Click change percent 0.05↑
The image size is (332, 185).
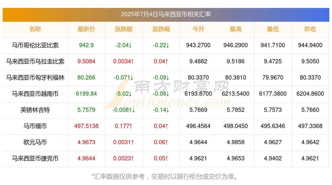tap(161, 158)
